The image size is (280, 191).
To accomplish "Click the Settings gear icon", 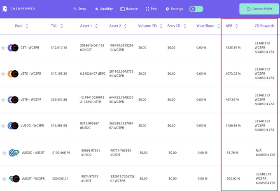I will click(167, 9).
